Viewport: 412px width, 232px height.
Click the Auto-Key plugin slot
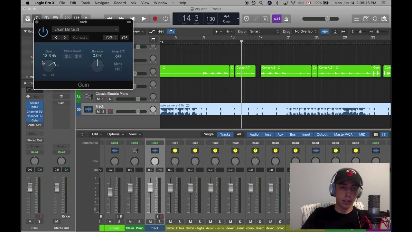(34, 125)
